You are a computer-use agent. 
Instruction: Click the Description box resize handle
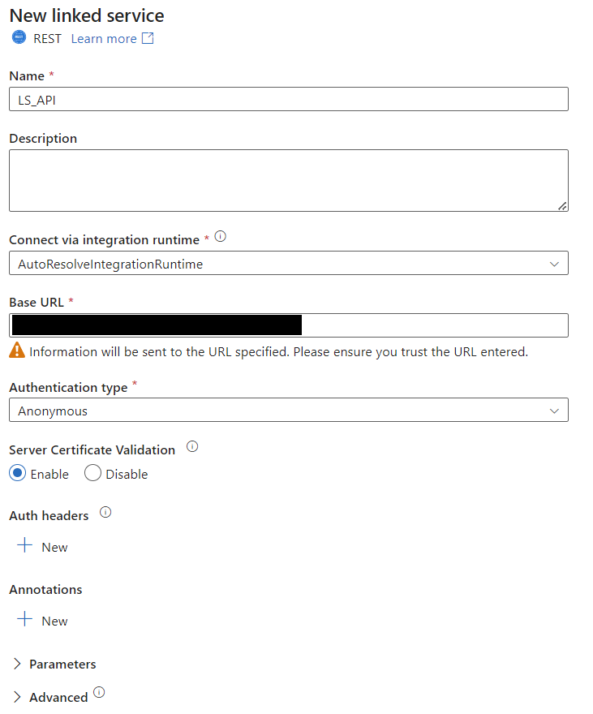tap(562, 206)
